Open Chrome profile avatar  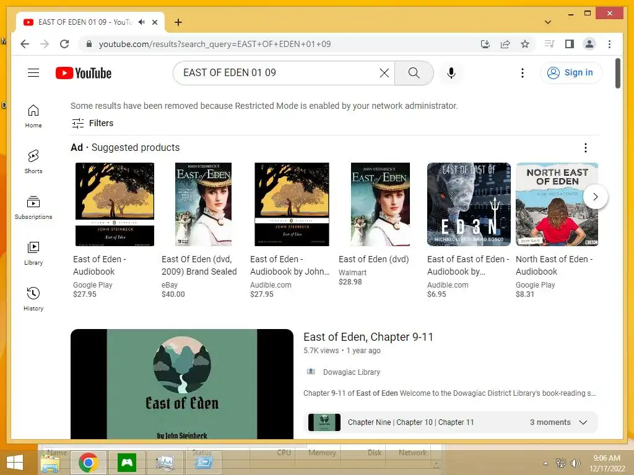pyautogui.click(x=589, y=44)
